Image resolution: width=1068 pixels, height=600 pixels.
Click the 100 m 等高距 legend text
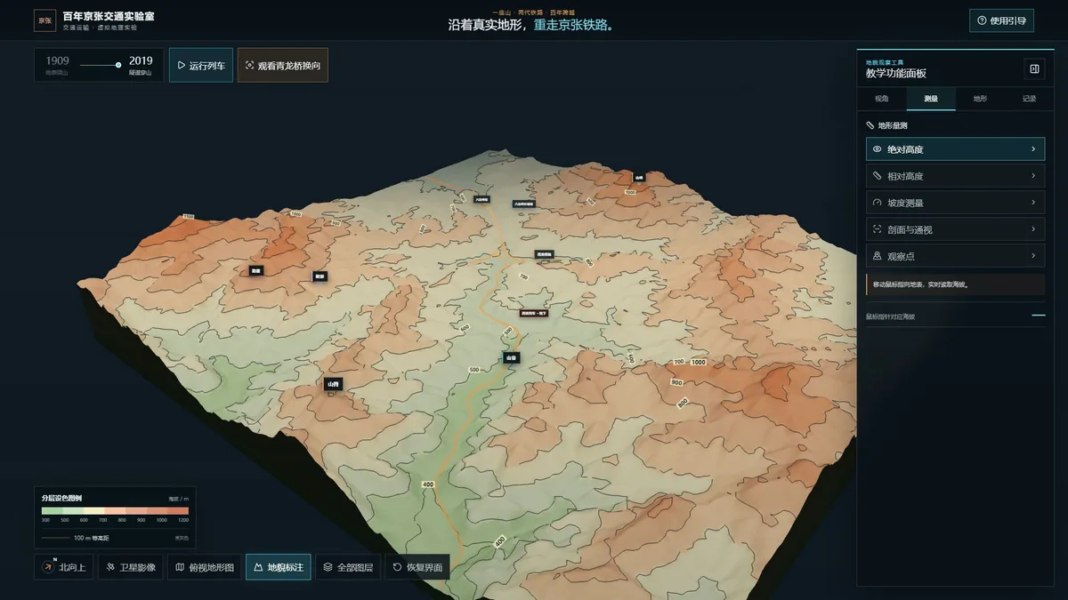(x=92, y=538)
